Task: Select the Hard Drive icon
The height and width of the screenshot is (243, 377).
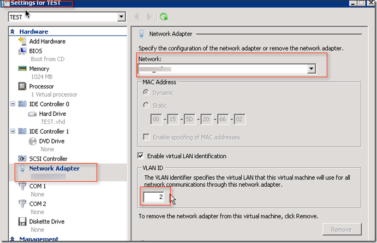Action: click(x=32, y=114)
